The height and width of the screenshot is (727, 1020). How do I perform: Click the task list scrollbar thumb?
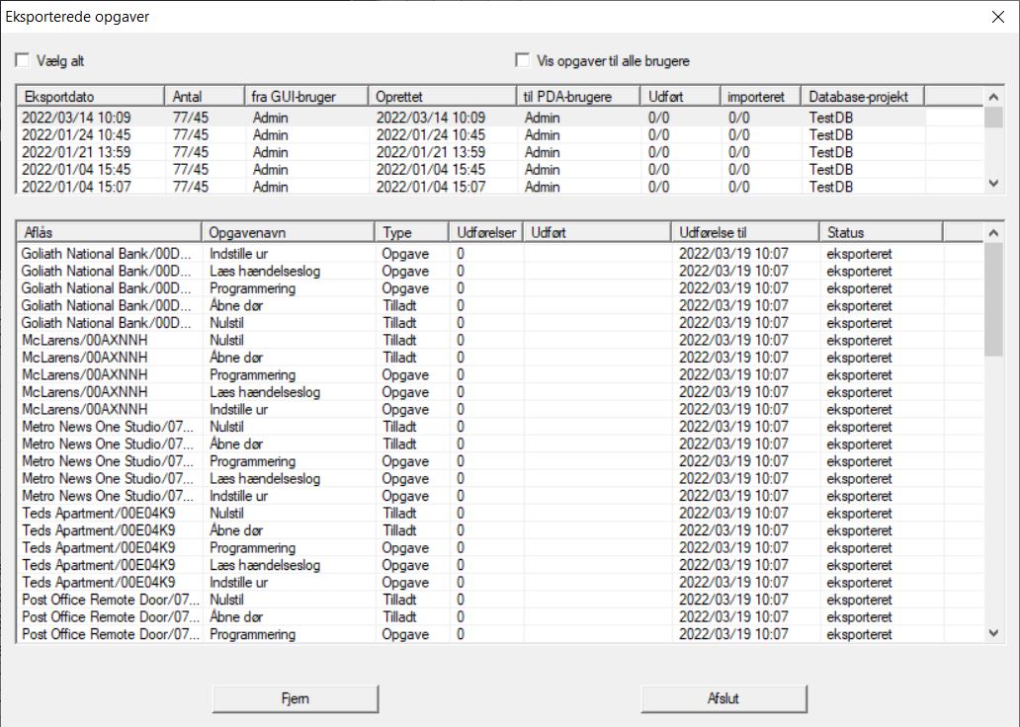click(x=993, y=298)
